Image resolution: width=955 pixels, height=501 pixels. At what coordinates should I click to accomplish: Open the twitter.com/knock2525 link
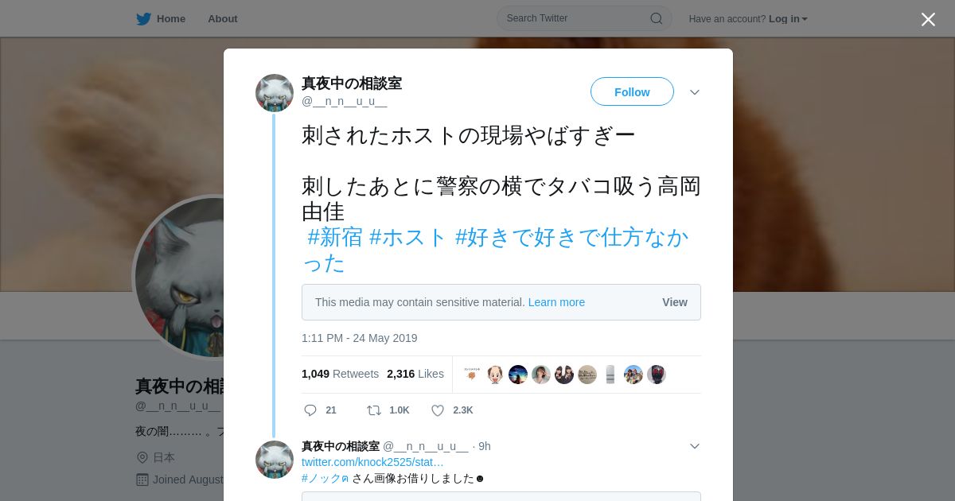(x=372, y=462)
